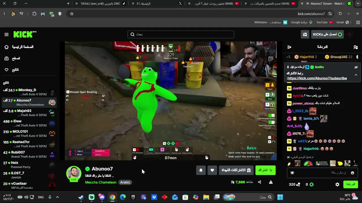Go back in browser history

[x=357, y=14]
